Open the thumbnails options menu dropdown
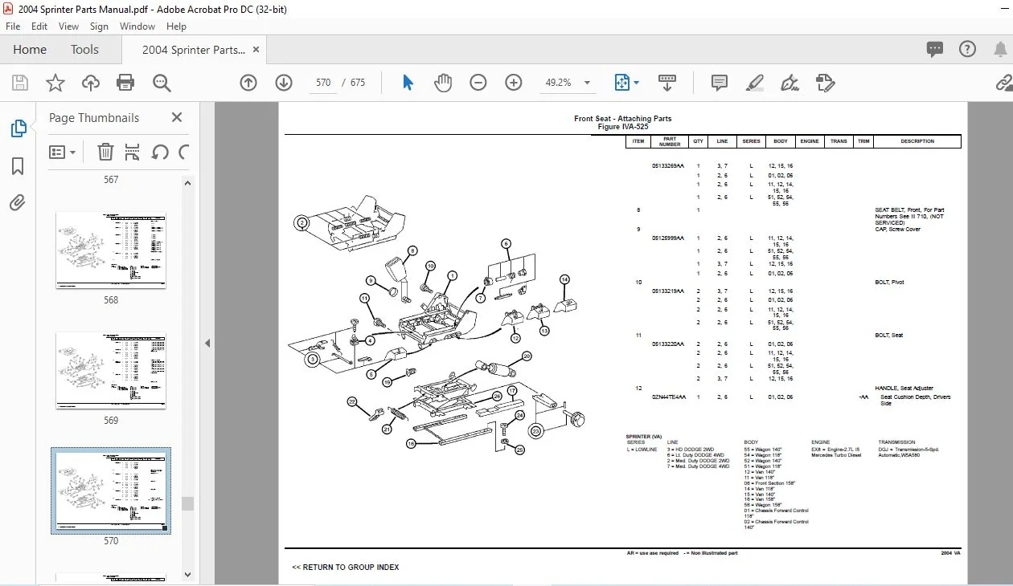This screenshot has width=1013, height=586. 63,152
